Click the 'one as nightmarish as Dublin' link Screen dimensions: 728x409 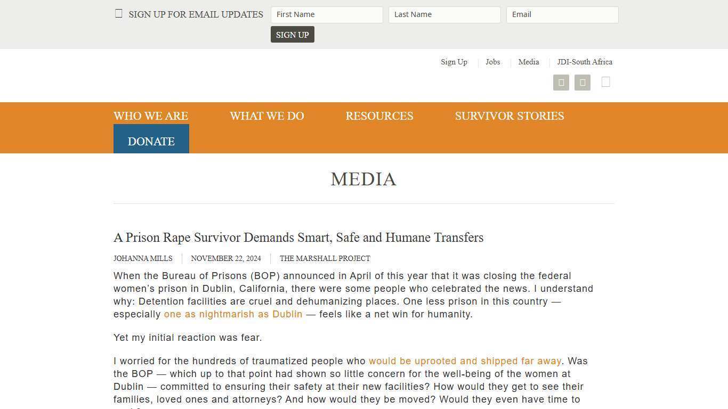233,314
